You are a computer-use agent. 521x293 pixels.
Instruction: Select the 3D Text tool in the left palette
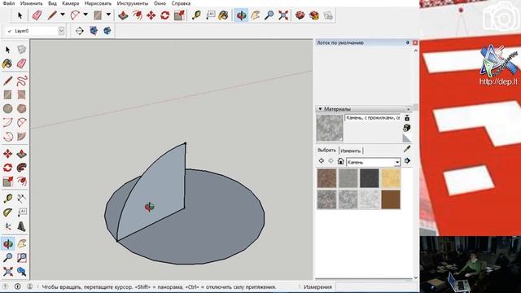tap(21, 226)
